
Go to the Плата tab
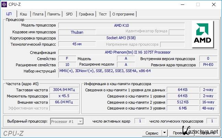pyautogui.click(x=38, y=14)
